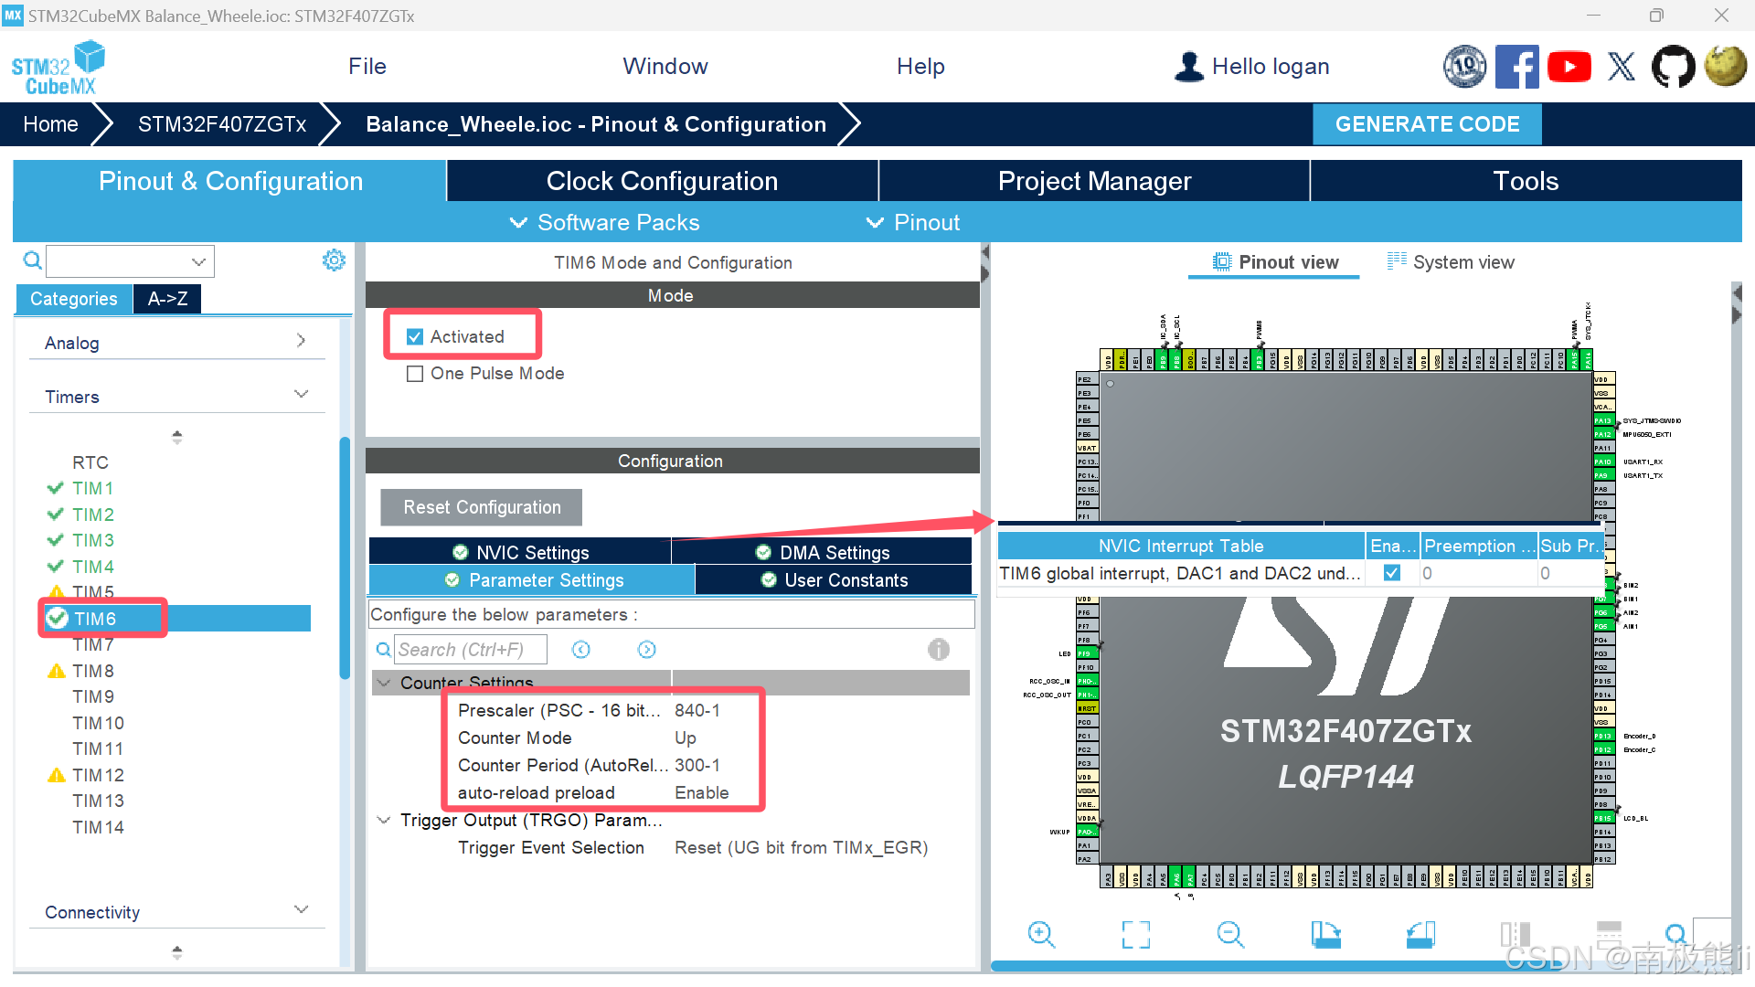Open the category settings gear icon
Screen dimensions: 1755x987
334,260
